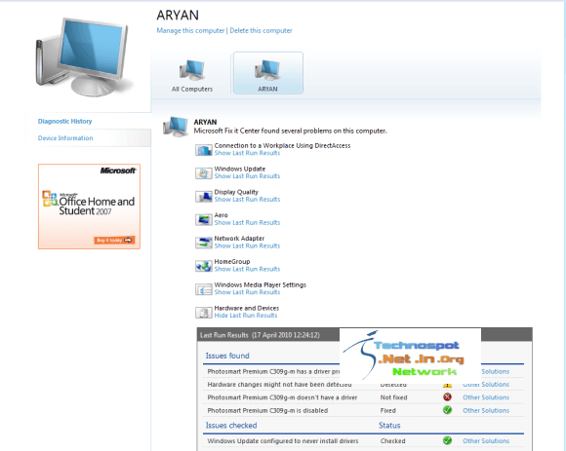566x451 pixels.
Task: Click the Windows Update troubleshooter icon
Action: (204, 173)
